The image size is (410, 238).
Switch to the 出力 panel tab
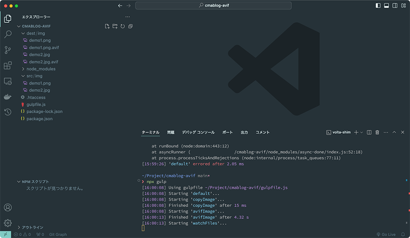(244, 132)
